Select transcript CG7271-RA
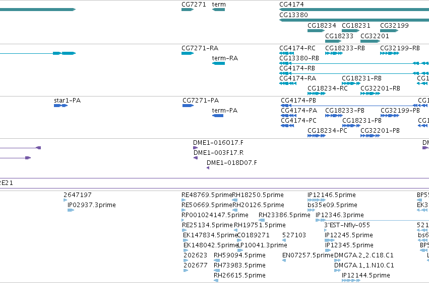The image size is (429, 283). point(188,53)
